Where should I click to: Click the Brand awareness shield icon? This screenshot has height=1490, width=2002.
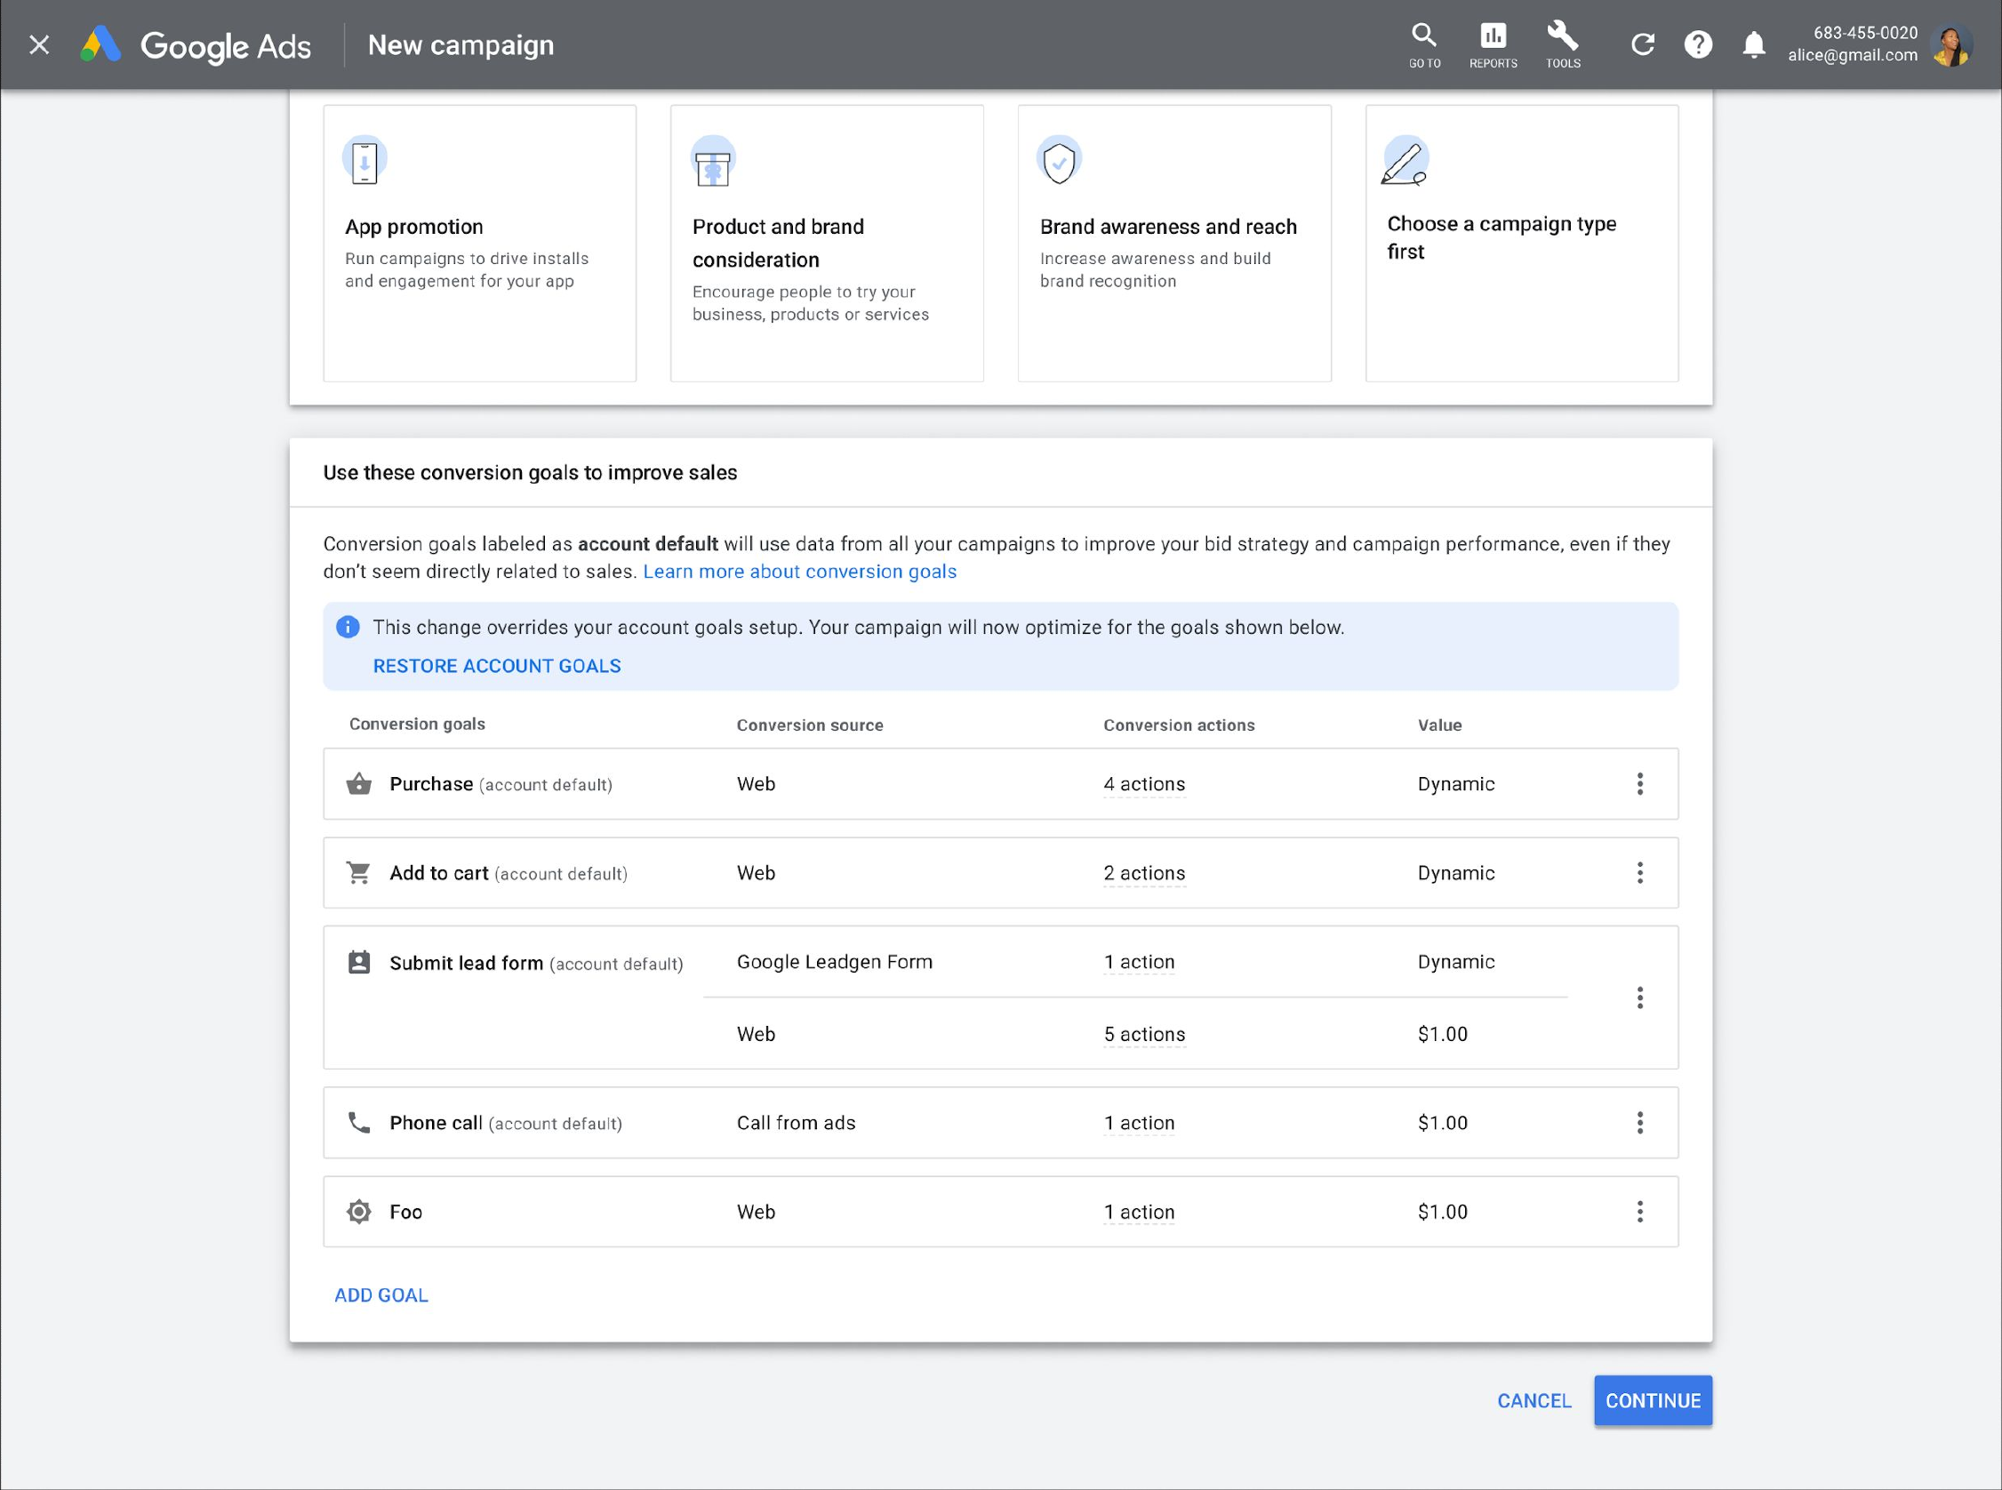click(1059, 161)
